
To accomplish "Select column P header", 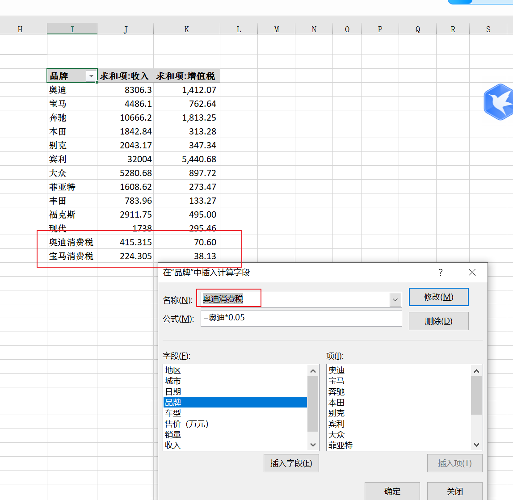I will [x=380, y=29].
